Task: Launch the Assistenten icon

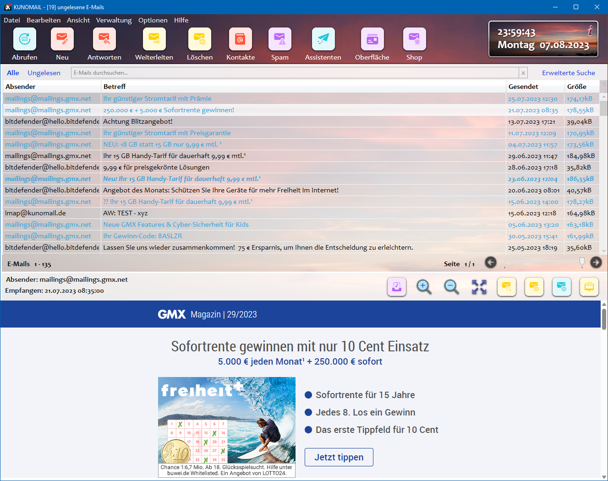Action: 323,39
